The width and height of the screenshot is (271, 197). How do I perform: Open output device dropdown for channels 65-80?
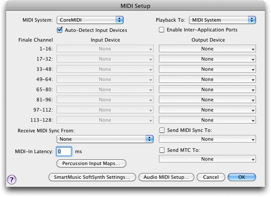207,89
